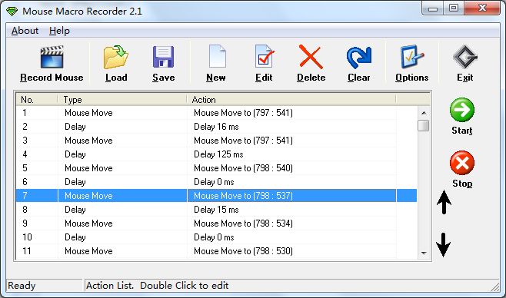Image resolution: width=506 pixels, height=298 pixels.
Task: Clear all actions with the Clear icon
Action: point(359,58)
